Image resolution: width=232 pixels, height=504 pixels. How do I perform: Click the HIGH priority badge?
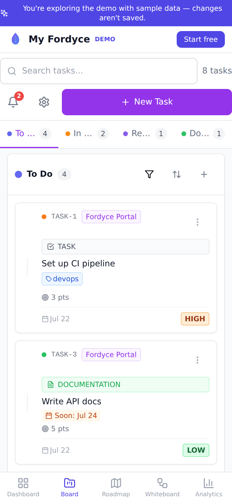coord(195,319)
